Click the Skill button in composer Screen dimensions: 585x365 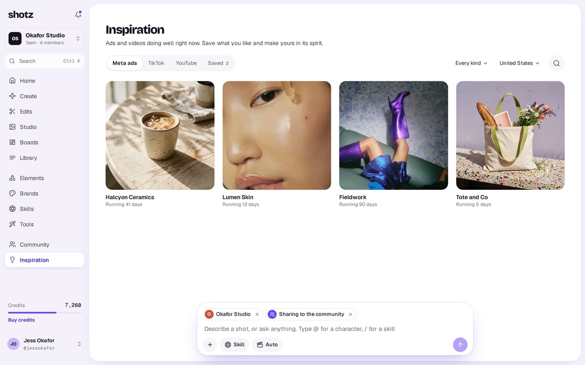click(234, 345)
